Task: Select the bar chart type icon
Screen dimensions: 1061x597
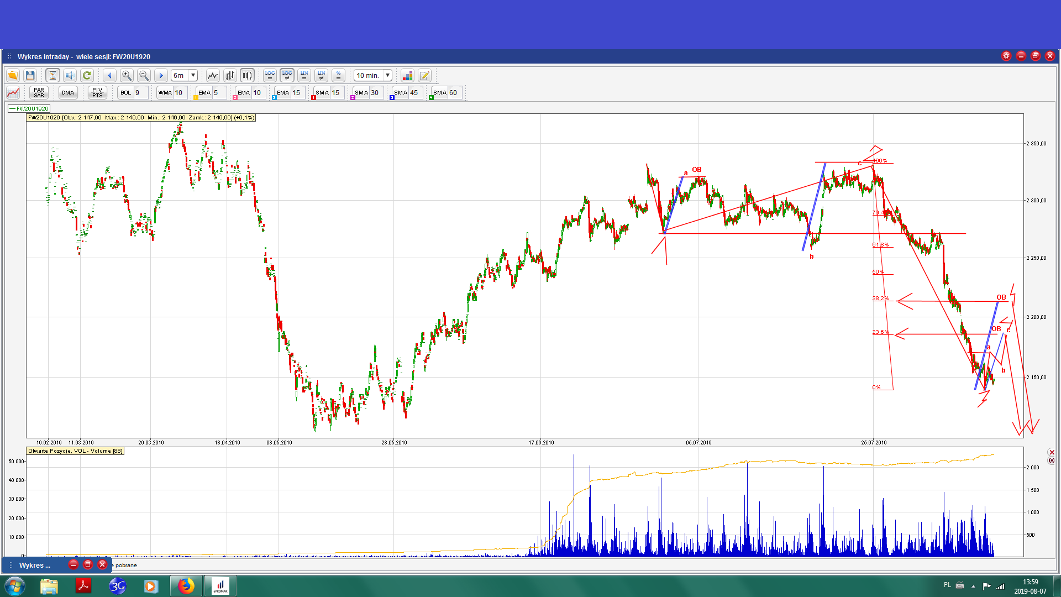Action: coord(230,75)
